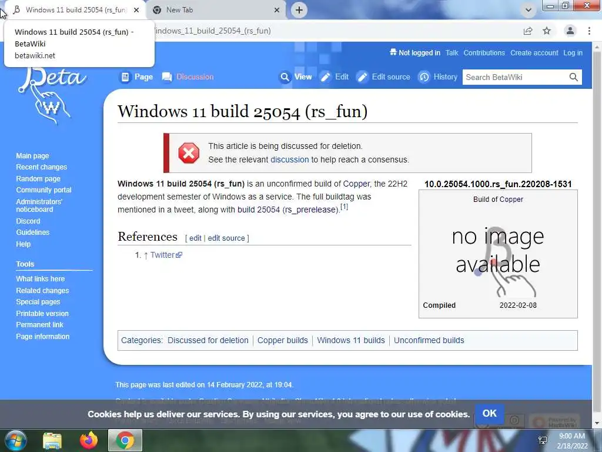Click the network tray icon
Viewport: 602px width, 452px height.
[543, 440]
